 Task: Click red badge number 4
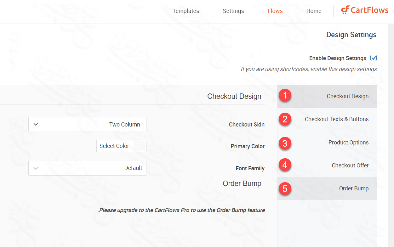[x=285, y=165]
